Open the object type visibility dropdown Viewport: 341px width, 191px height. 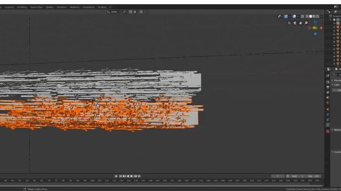click(280, 16)
